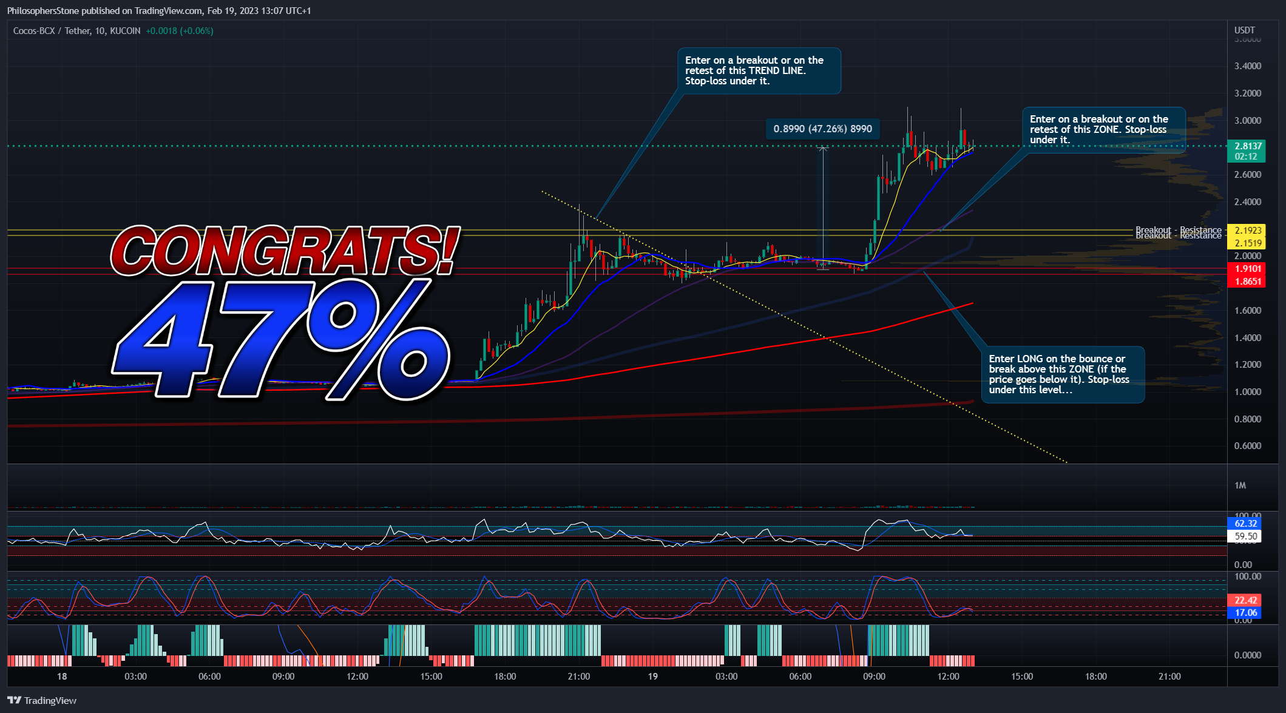
Task: Select the red 1.8651 price label
Action: pyautogui.click(x=1247, y=281)
